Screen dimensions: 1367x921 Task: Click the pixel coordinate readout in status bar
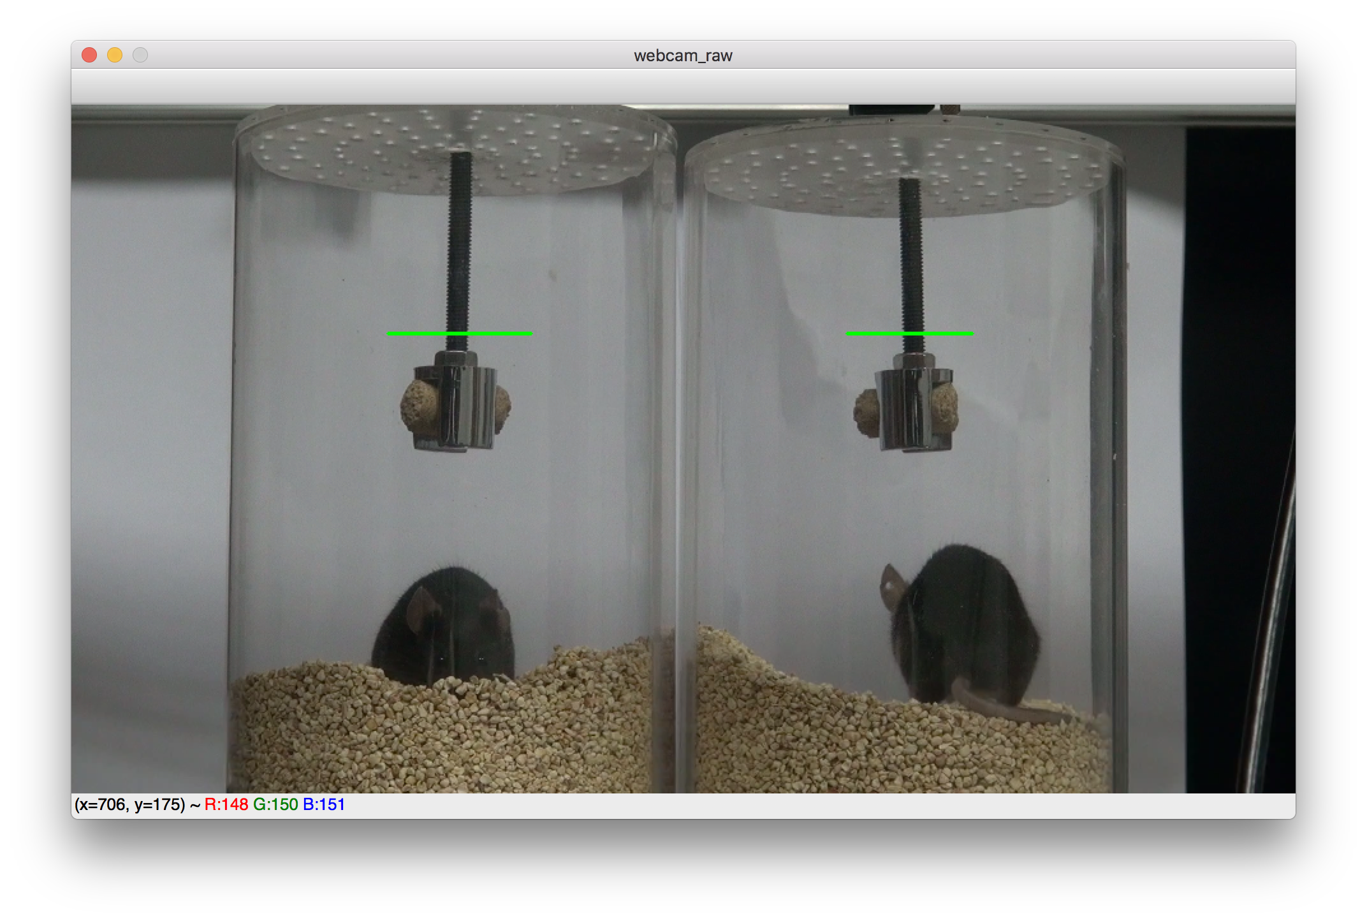(x=129, y=805)
